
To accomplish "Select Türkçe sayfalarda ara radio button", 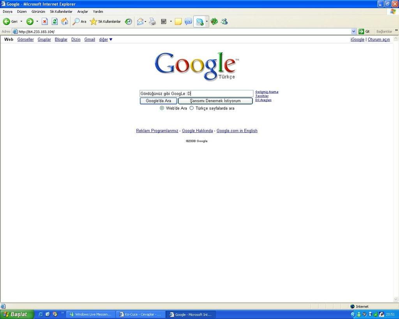I will point(191,108).
